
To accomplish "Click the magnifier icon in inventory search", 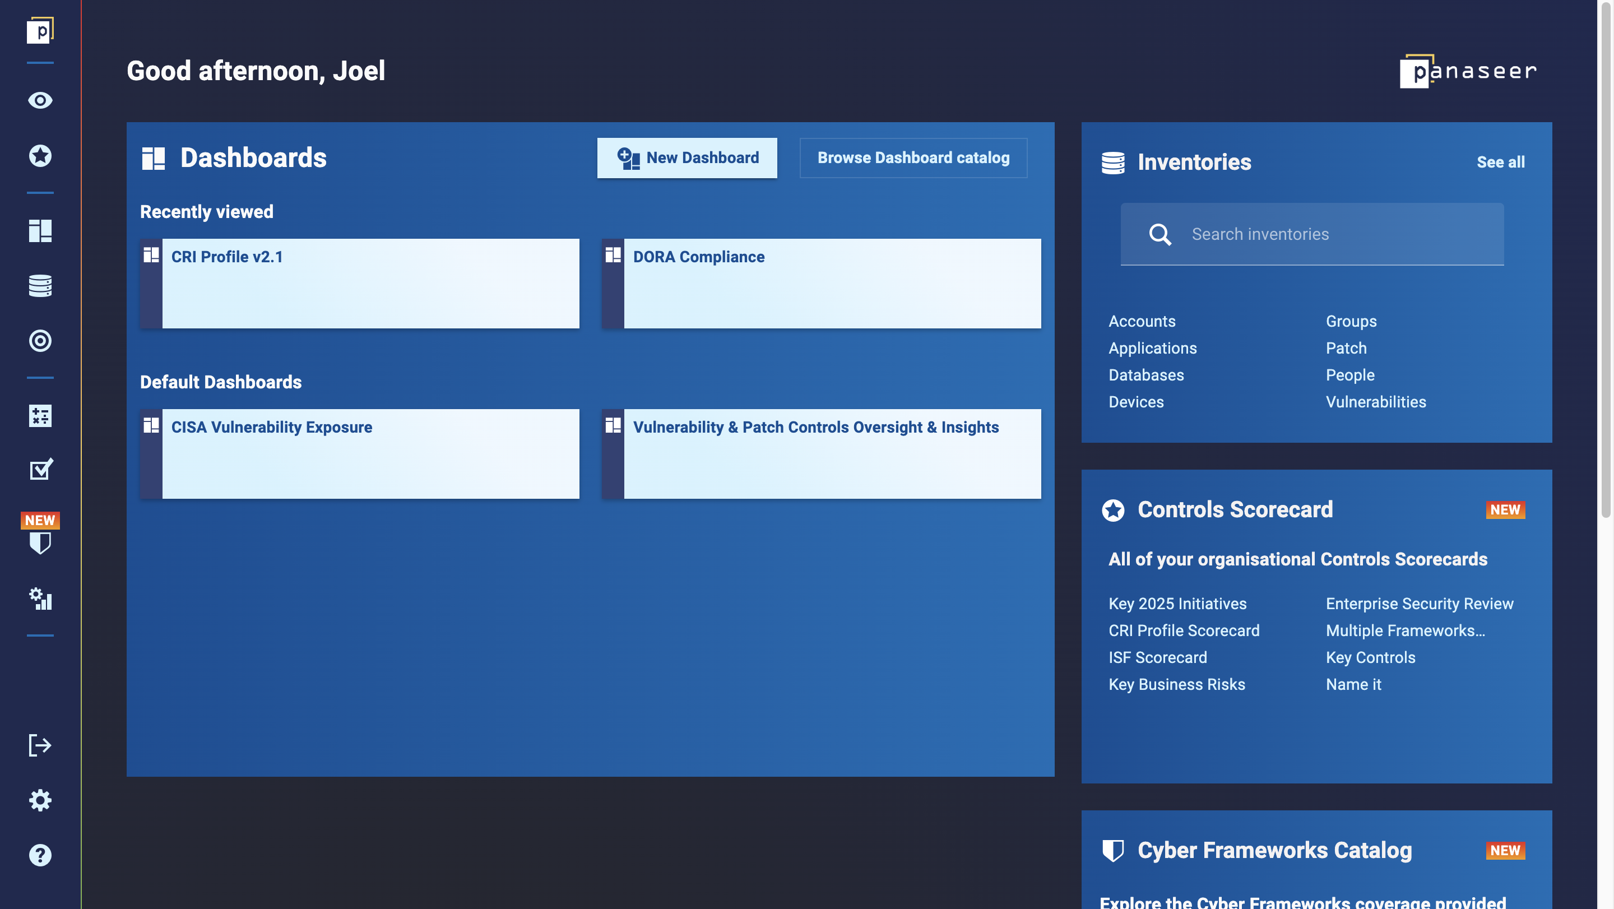I will pos(1160,234).
